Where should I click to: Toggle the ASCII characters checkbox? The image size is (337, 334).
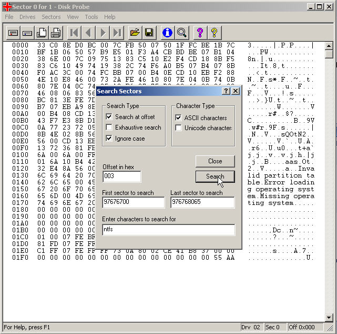click(x=178, y=118)
